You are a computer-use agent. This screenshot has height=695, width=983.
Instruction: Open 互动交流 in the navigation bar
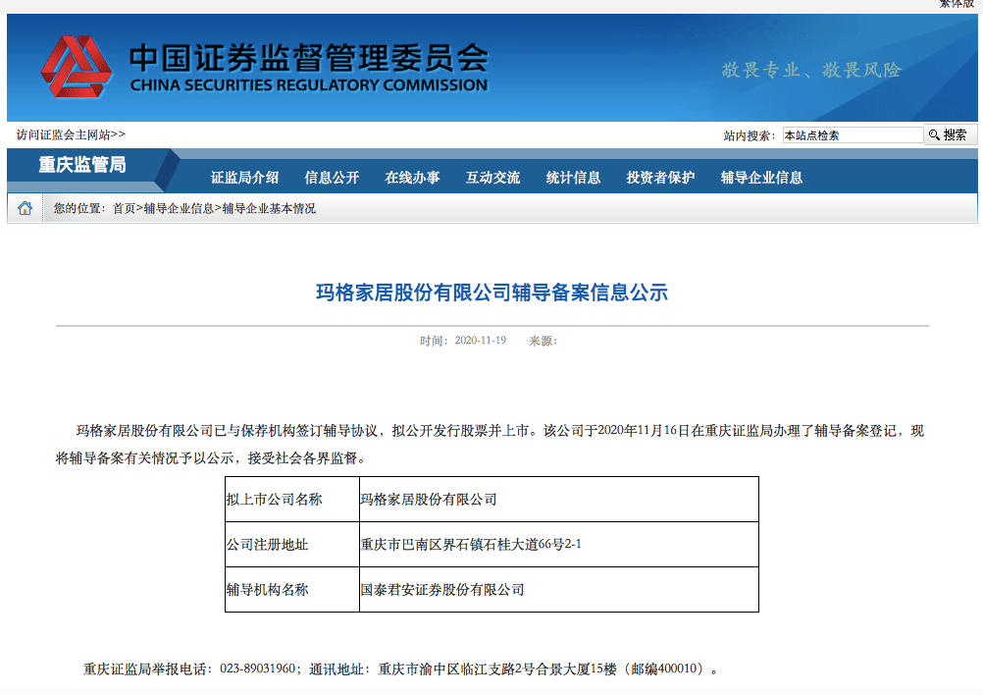point(492,178)
